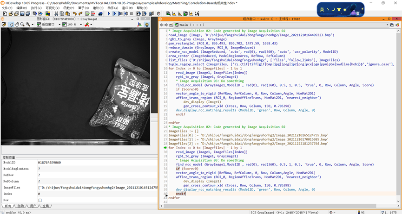
Task: Copy the selection using toolbar copy icon
Action: click(62, 13)
